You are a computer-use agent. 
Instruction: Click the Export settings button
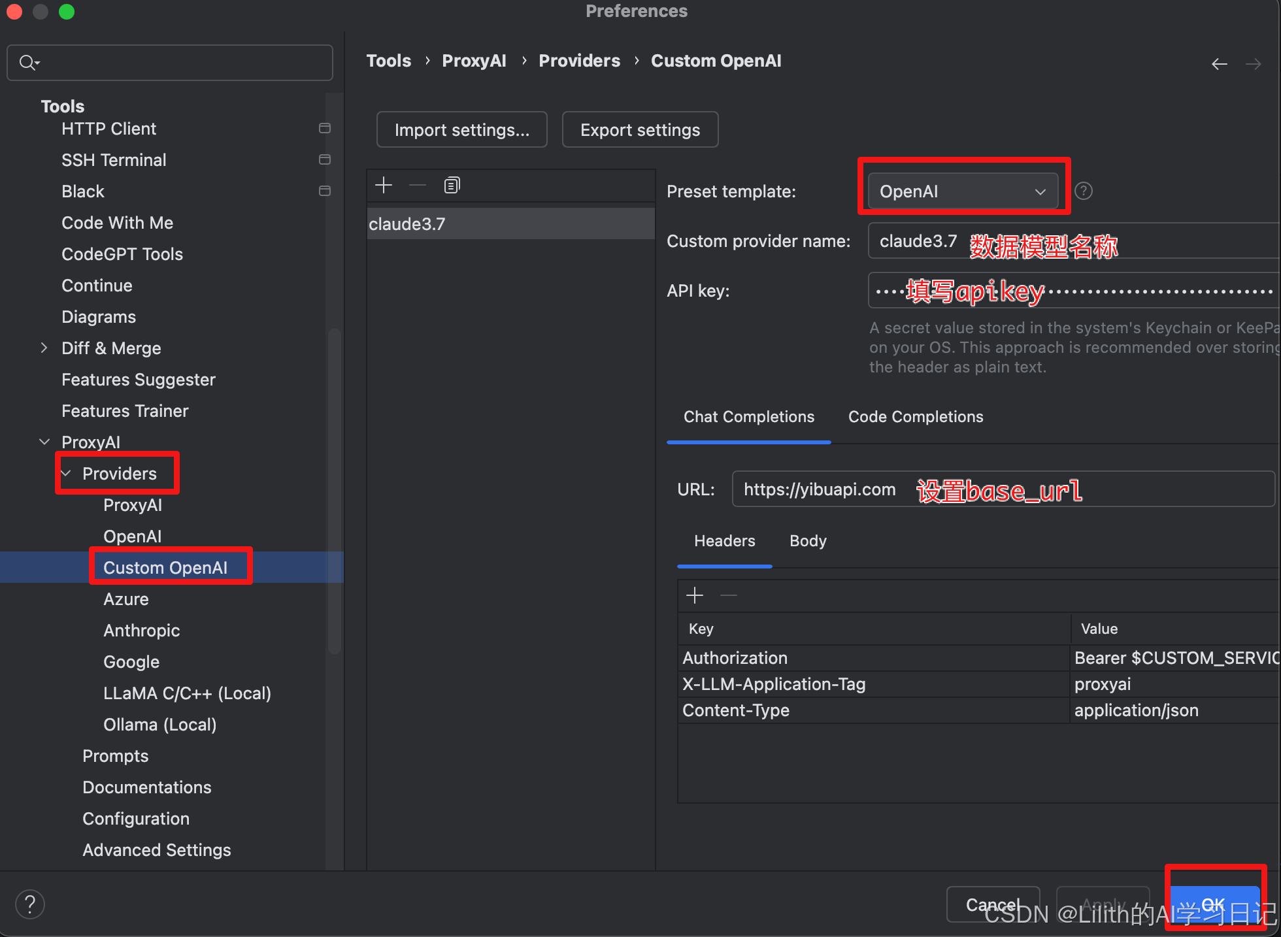[640, 130]
